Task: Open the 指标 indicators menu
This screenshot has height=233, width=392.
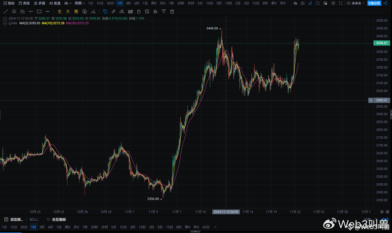Action: click(9, 3)
